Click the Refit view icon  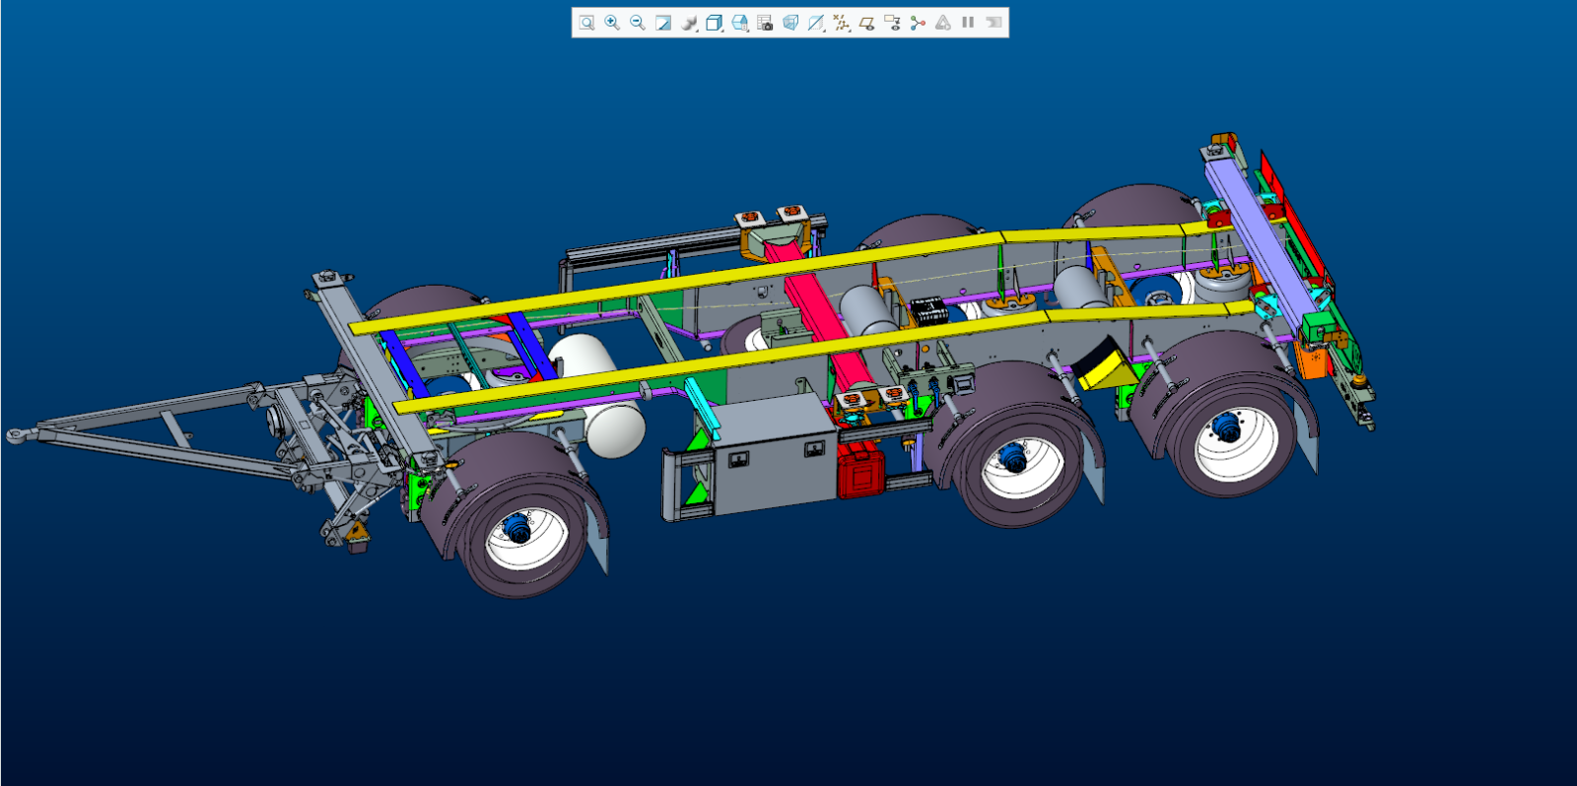click(586, 23)
